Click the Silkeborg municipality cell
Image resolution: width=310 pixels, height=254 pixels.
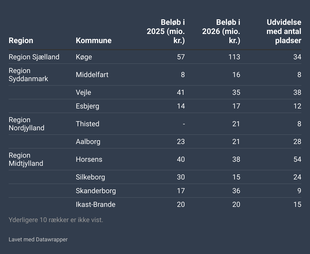coord(90,177)
